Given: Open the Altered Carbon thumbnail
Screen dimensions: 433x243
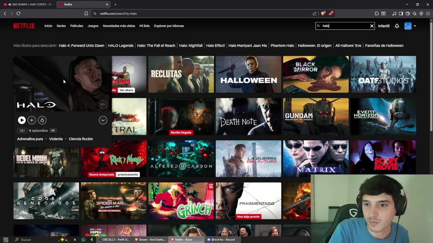Looking at the screenshot, I should click(181, 159).
